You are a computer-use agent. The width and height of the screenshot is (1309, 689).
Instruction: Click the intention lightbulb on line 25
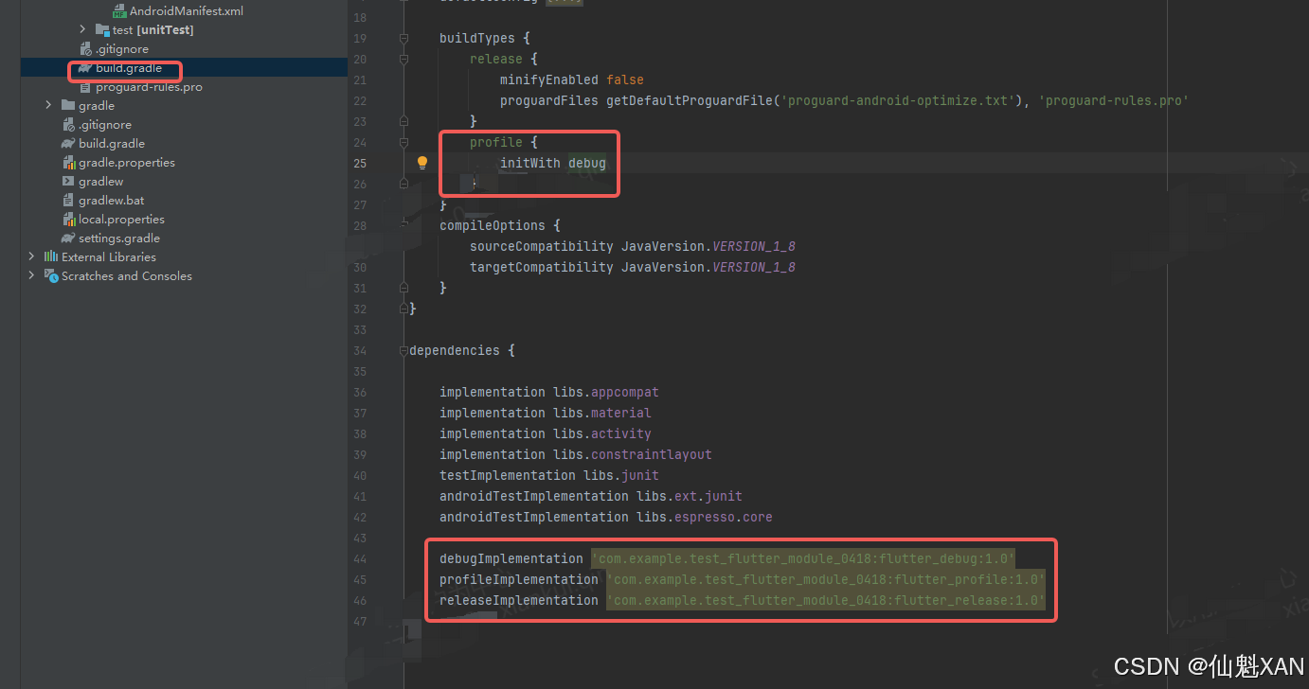[422, 162]
